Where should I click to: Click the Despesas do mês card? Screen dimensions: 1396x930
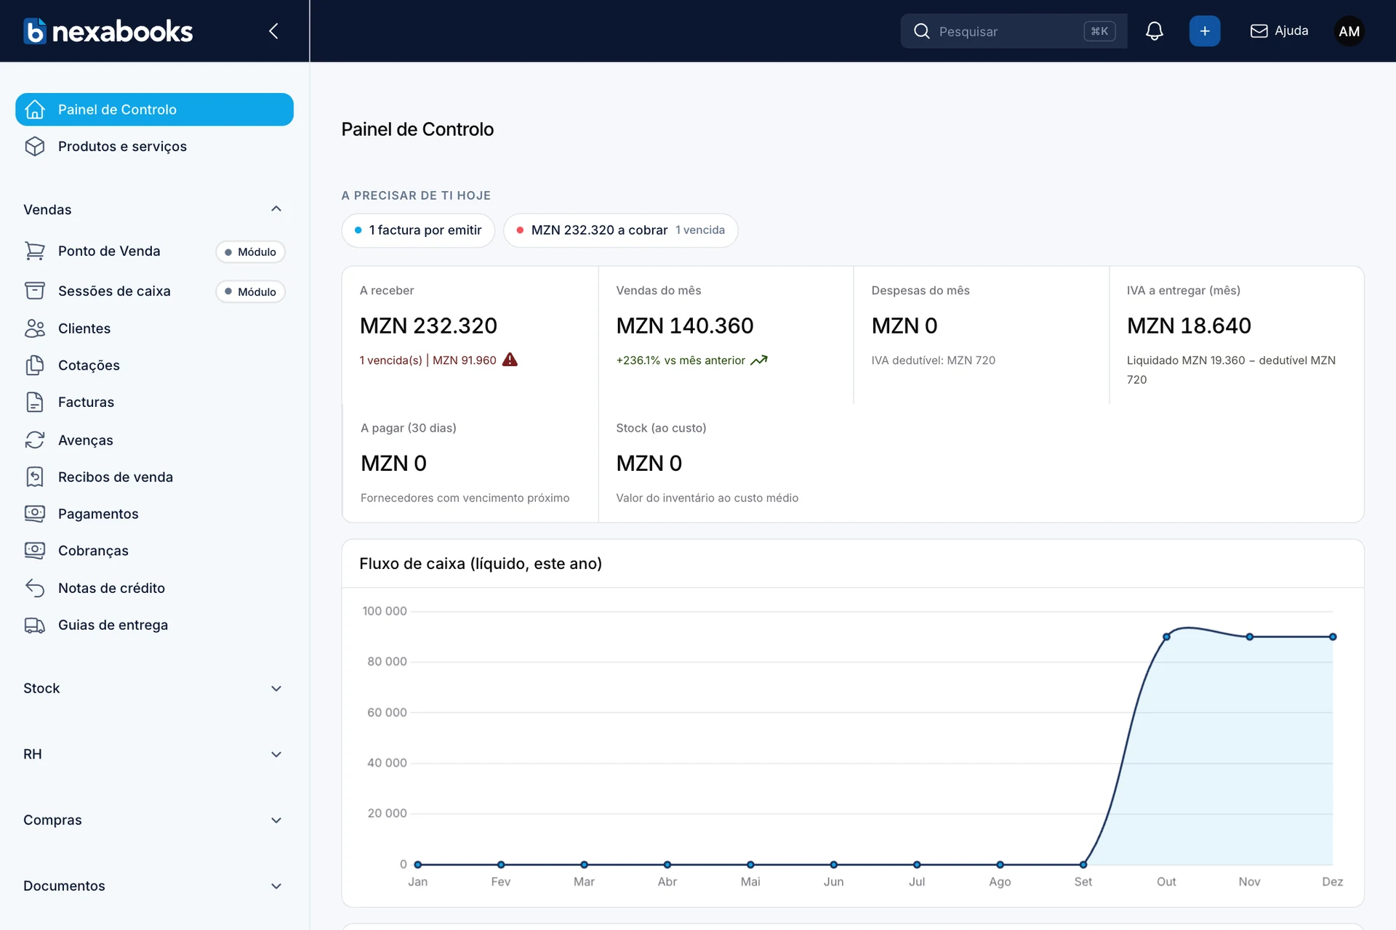tap(981, 335)
